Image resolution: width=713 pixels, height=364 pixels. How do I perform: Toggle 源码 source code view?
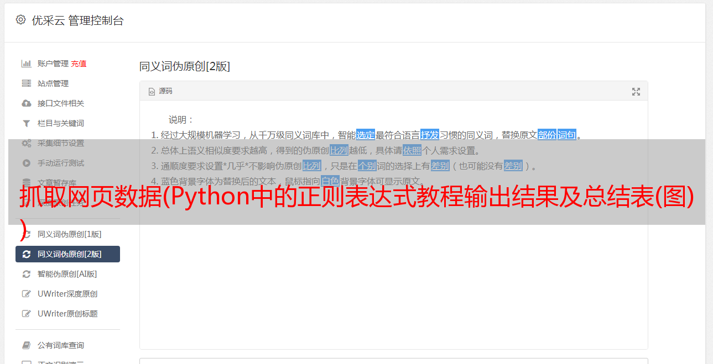[160, 91]
